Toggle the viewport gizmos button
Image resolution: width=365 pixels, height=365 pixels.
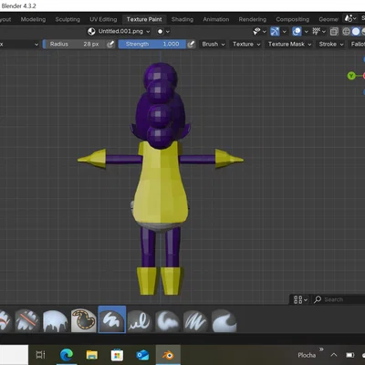coord(275,31)
